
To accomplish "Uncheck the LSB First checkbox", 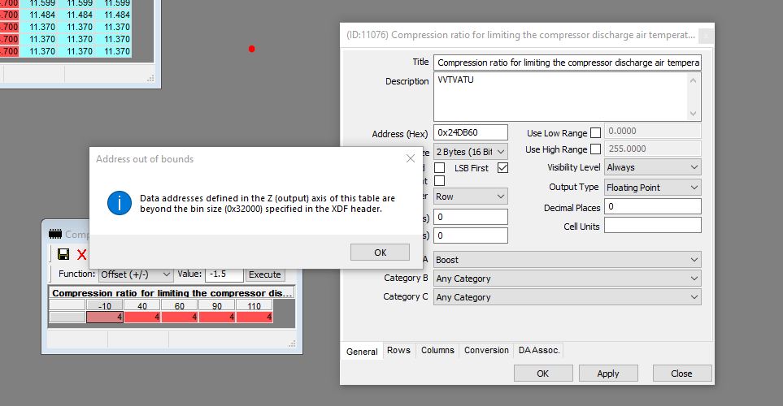I will coord(502,167).
